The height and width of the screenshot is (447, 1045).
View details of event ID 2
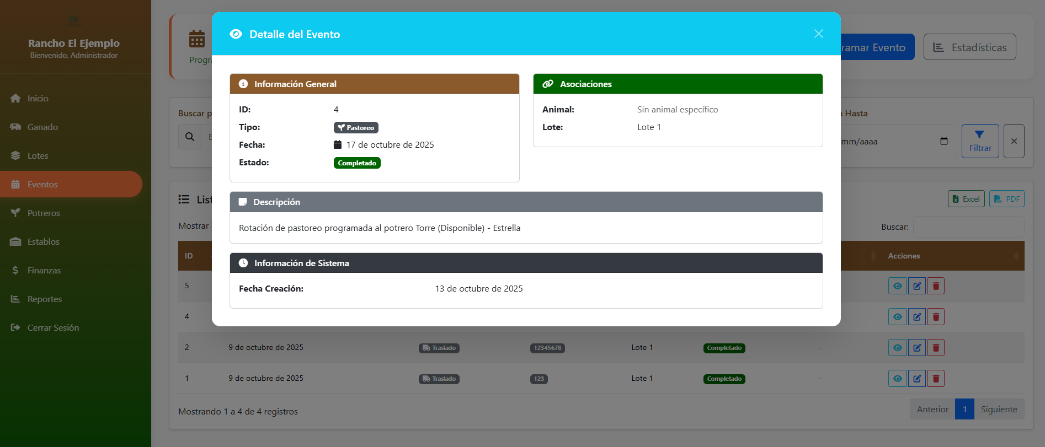897,347
